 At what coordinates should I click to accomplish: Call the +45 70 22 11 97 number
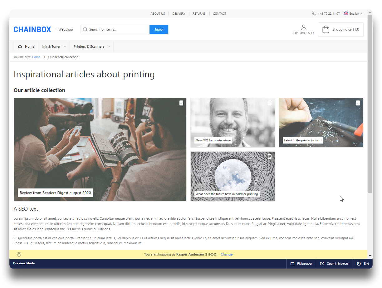pos(329,14)
